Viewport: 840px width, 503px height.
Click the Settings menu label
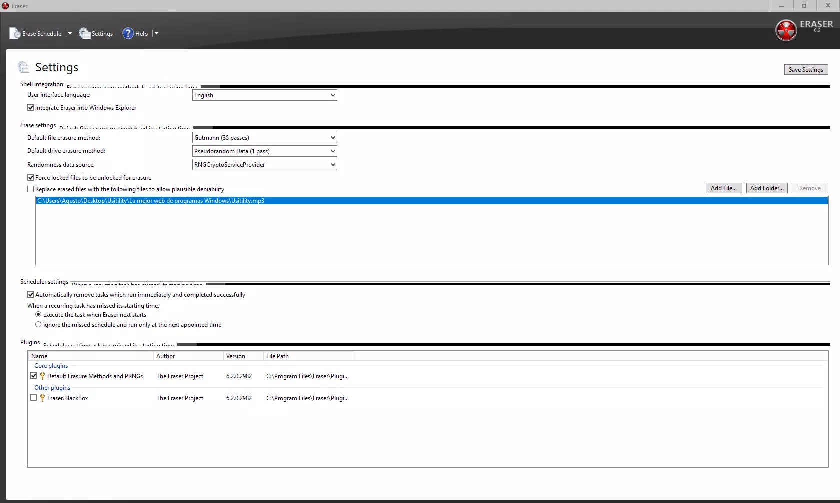(x=102, y=34)
